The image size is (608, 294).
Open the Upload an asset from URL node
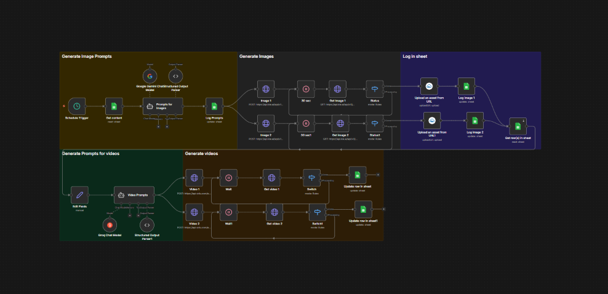pyautogui.click(x=430, y=86)
